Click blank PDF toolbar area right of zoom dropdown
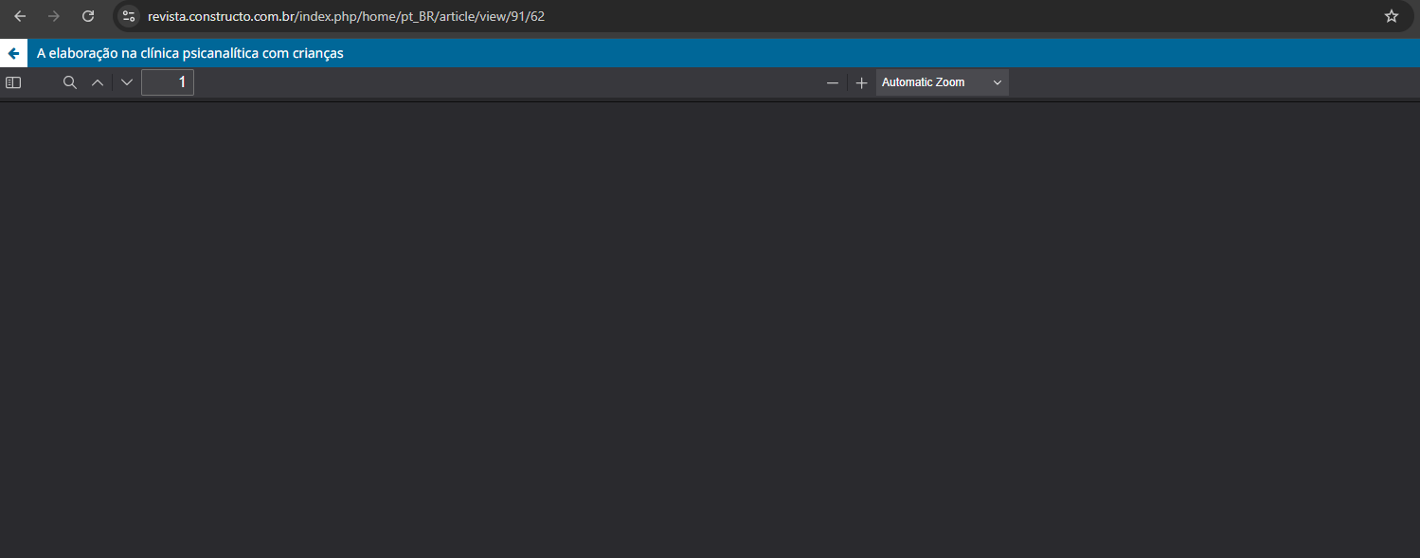Image resolution: width=1420 pixels, height=558 pixels. point(1213,82)
